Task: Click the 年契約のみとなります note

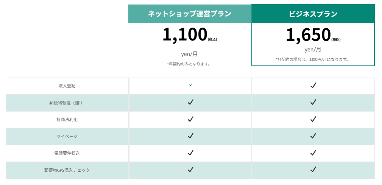Action: tap(189, 64)
